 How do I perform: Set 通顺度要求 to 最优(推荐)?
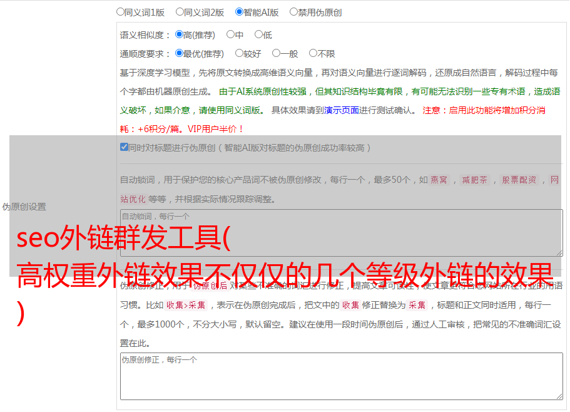[179, 53]
